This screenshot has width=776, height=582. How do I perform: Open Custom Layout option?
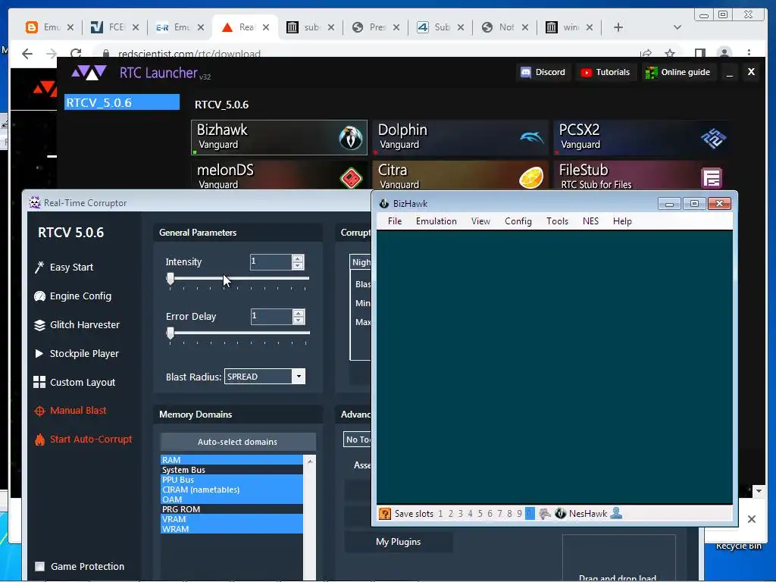pos(74,382)
